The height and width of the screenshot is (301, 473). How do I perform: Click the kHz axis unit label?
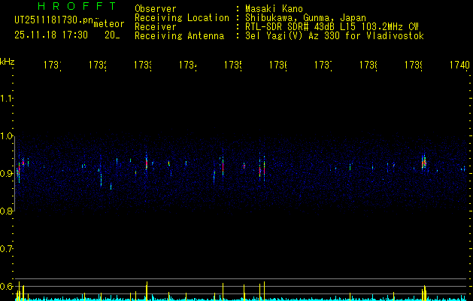click(x=8, y=62)
